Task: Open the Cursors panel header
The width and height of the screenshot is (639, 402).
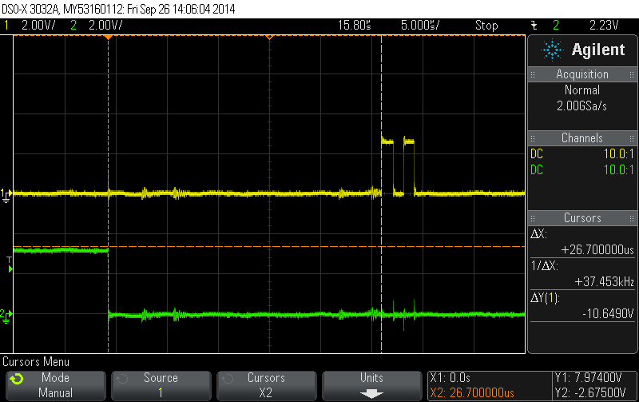Action: coord(582,217)
